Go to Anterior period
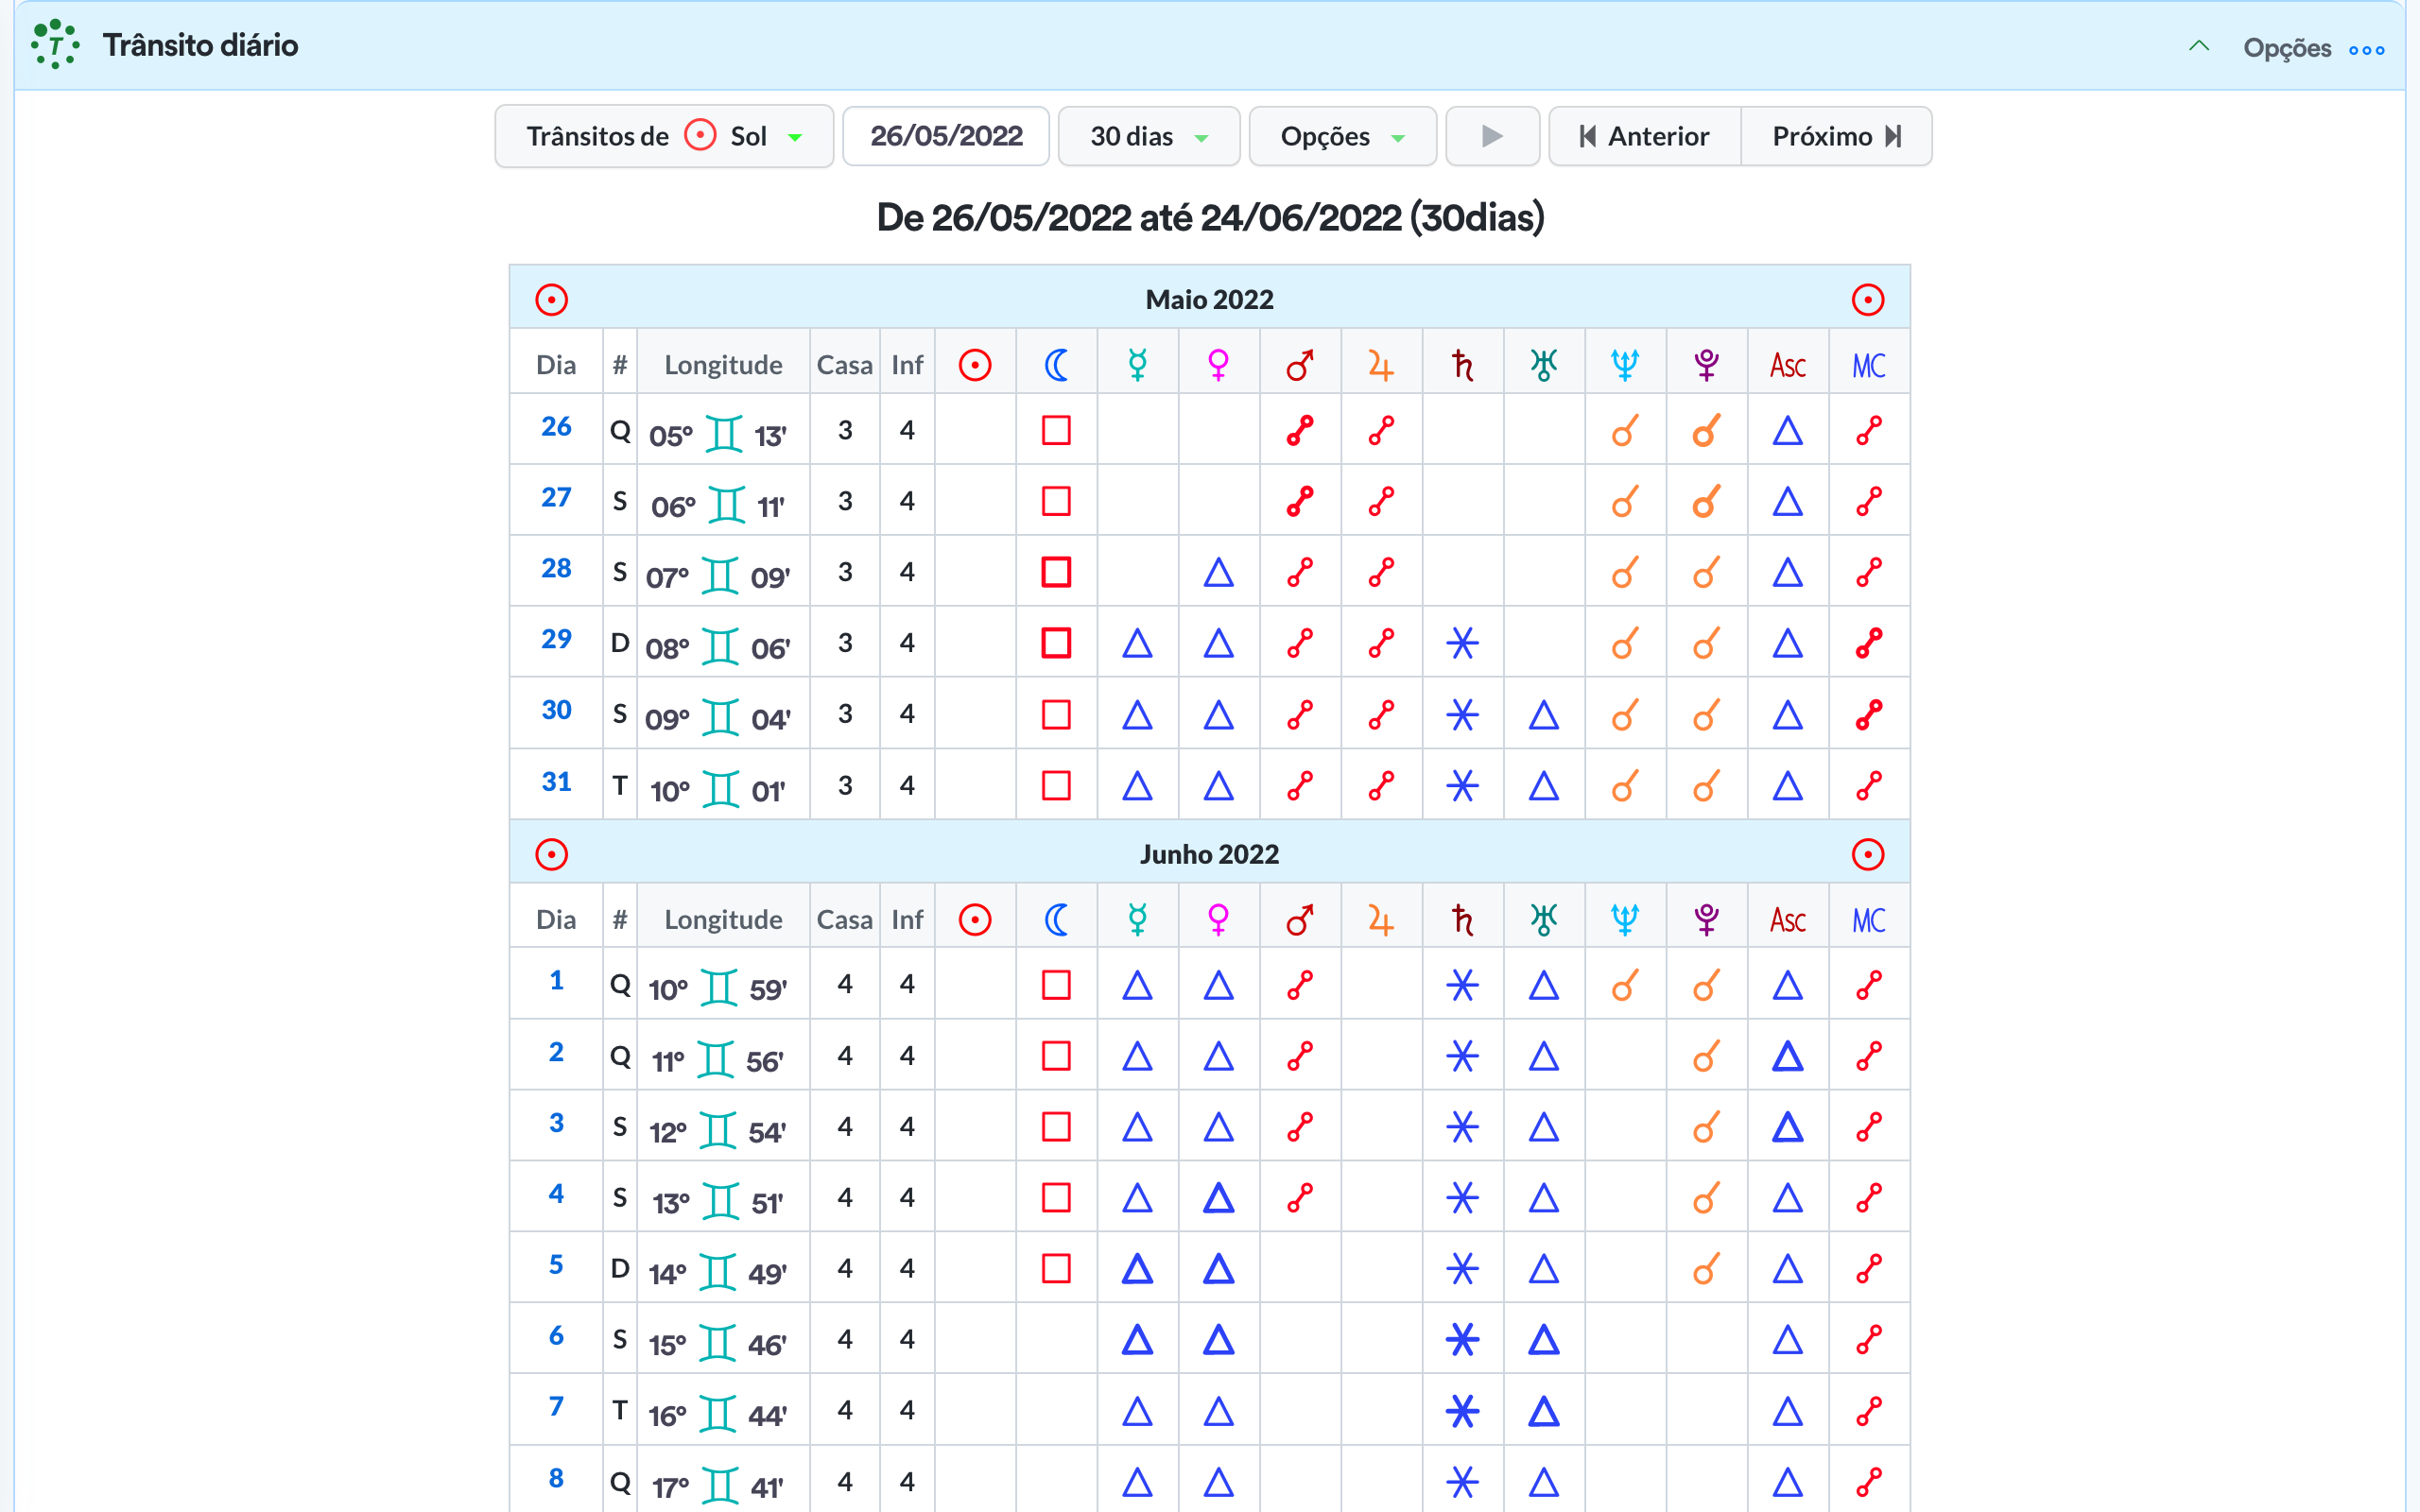This screenshot has width=2420, height=1512. [x=1644, y=136]
